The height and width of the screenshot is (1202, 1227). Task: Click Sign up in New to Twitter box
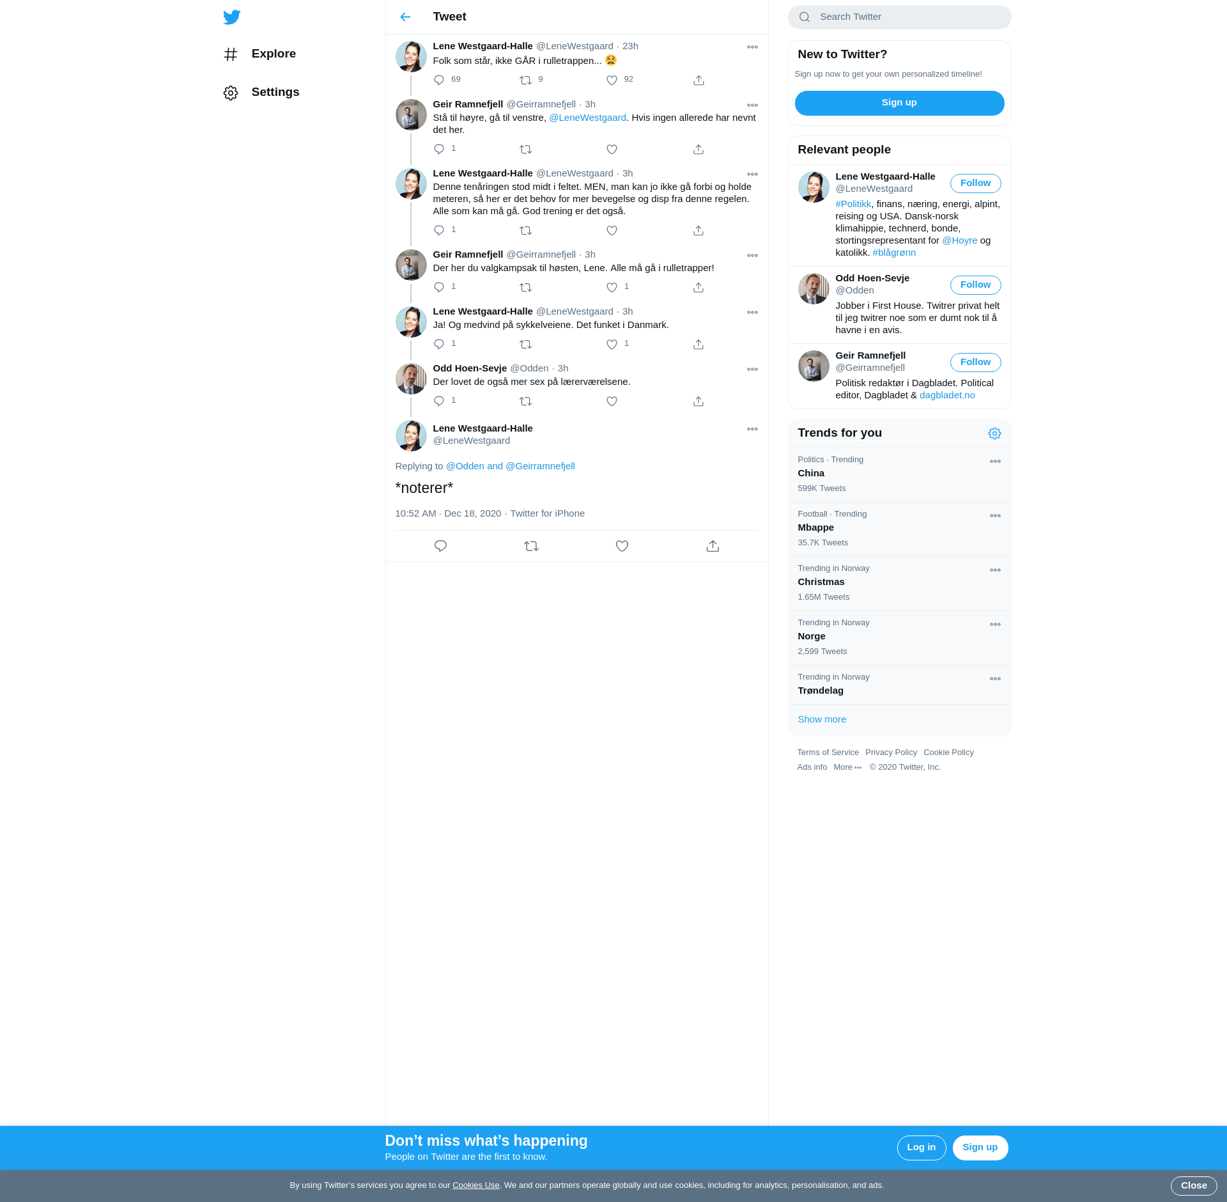(x=899, y=103)
